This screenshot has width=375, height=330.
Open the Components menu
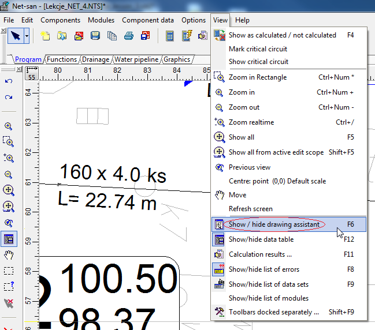click(x=60, y=20)
